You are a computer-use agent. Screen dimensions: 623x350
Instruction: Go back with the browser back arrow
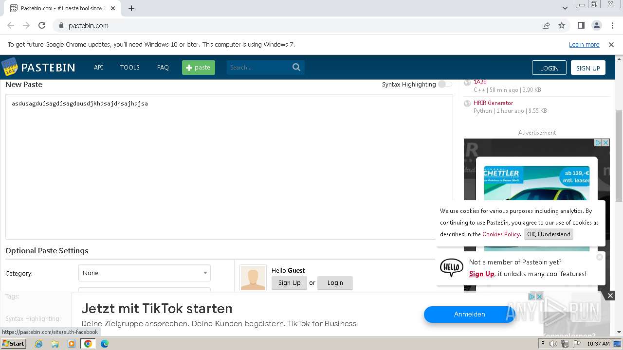11,25
